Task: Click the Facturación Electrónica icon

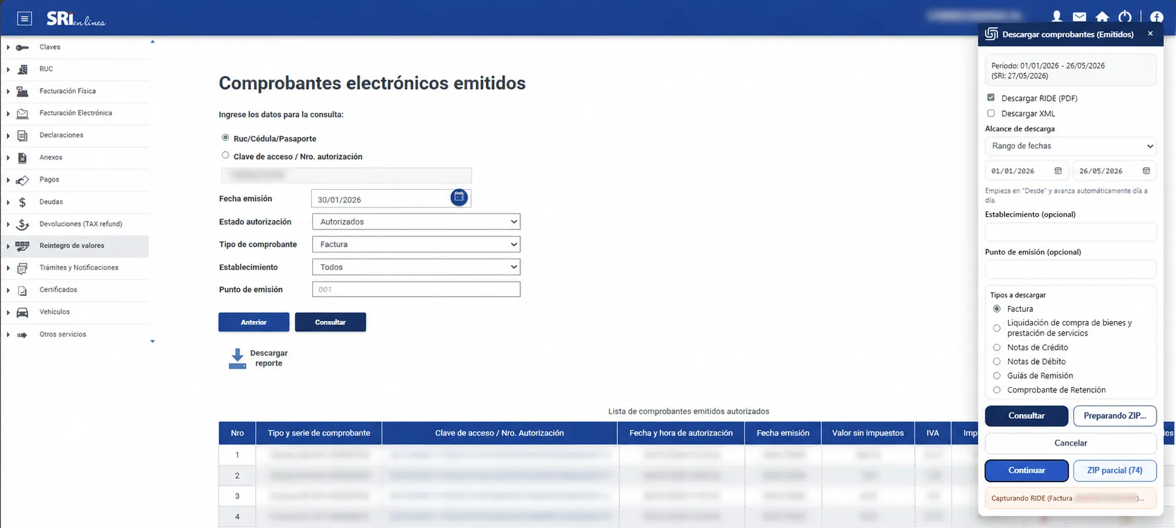Action: point(22,114)
